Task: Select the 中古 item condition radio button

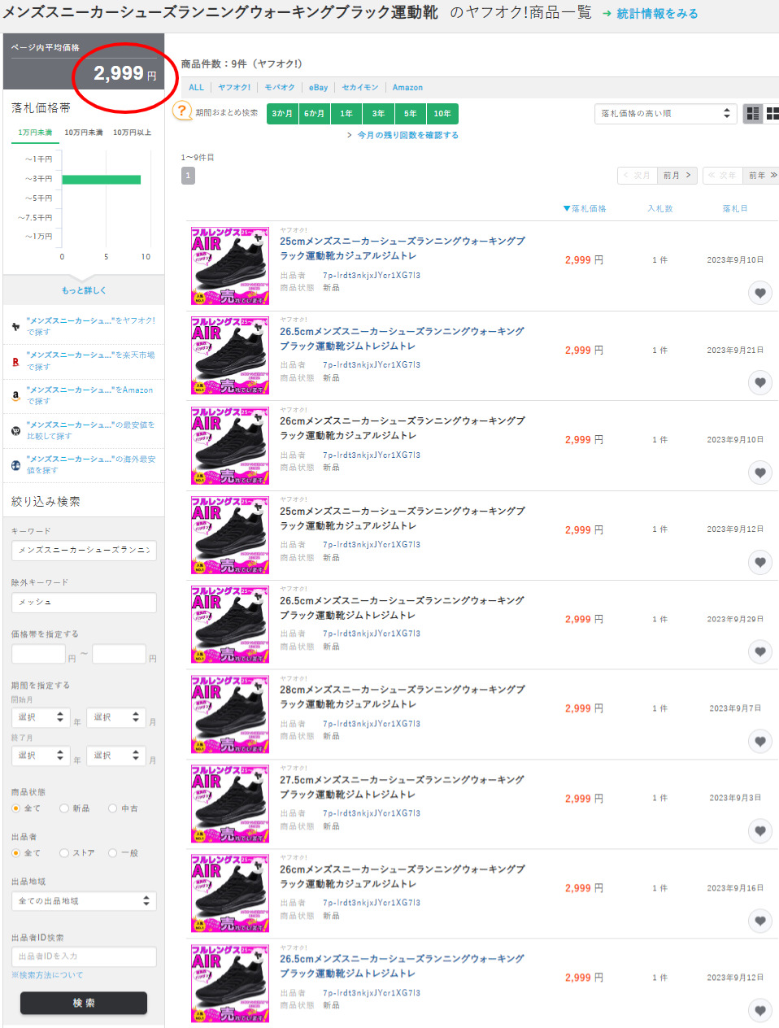Action: point(113,808)
